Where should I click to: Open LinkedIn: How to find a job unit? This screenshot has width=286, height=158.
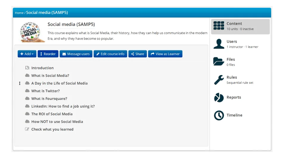(63, 106)
